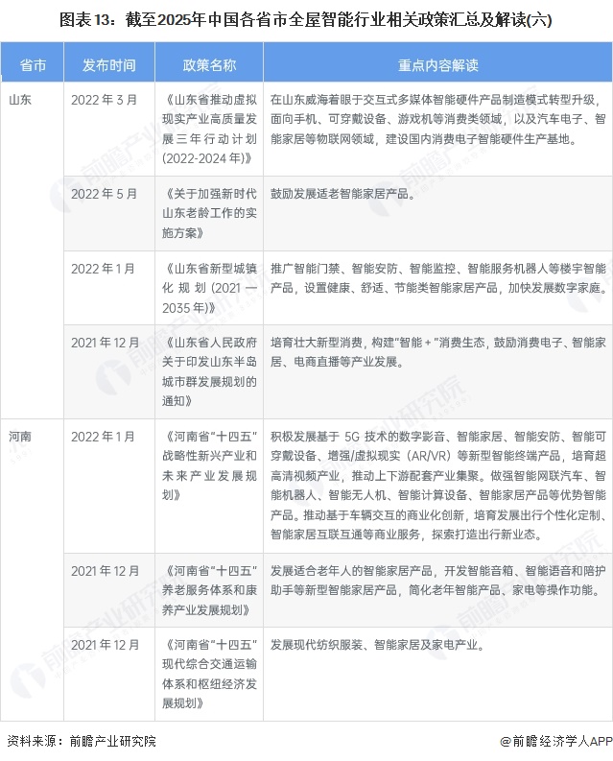Open 关于加强新时代山东老龄工作的实施方案 policy
Image resolution: width=613 pixels, height=761 pixels.
209,212
